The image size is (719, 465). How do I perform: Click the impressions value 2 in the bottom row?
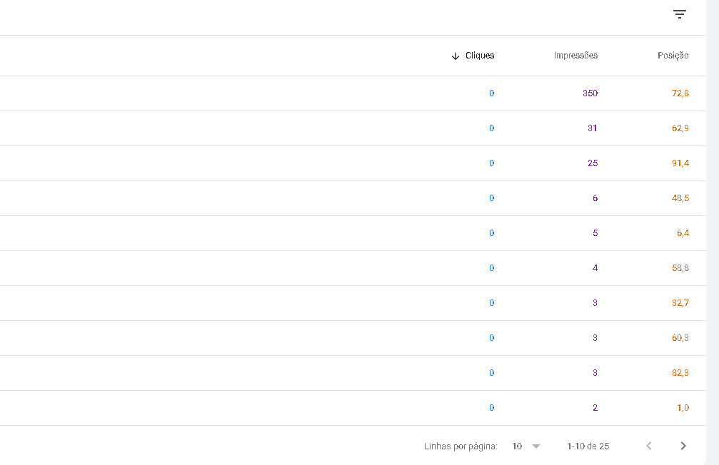point(595,407)
